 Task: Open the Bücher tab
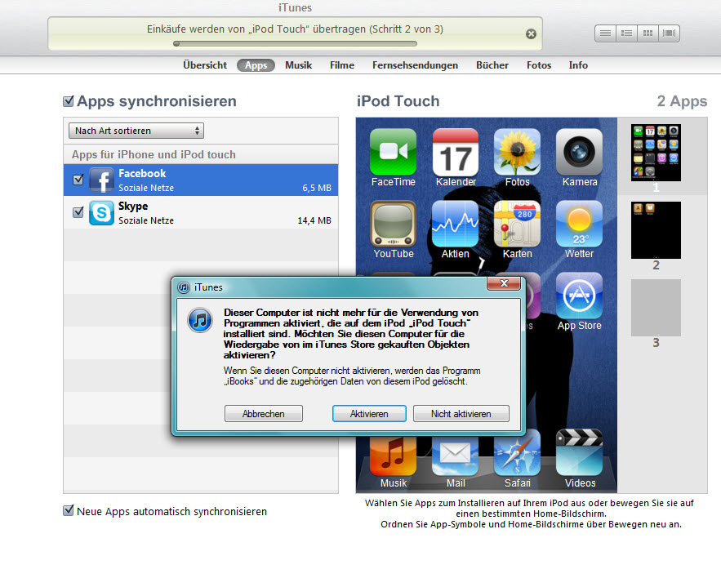[492, 65]
